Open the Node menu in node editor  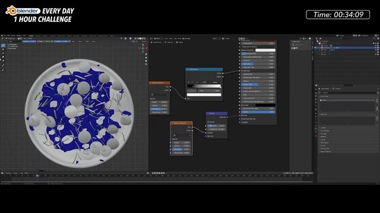click(179, 38)
